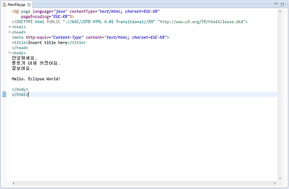Click the JSP file icon on the tab

click(x=4, y=4)
